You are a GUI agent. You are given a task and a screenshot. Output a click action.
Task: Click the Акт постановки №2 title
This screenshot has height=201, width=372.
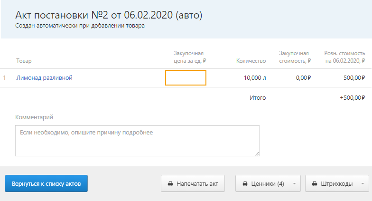[109, 15]
